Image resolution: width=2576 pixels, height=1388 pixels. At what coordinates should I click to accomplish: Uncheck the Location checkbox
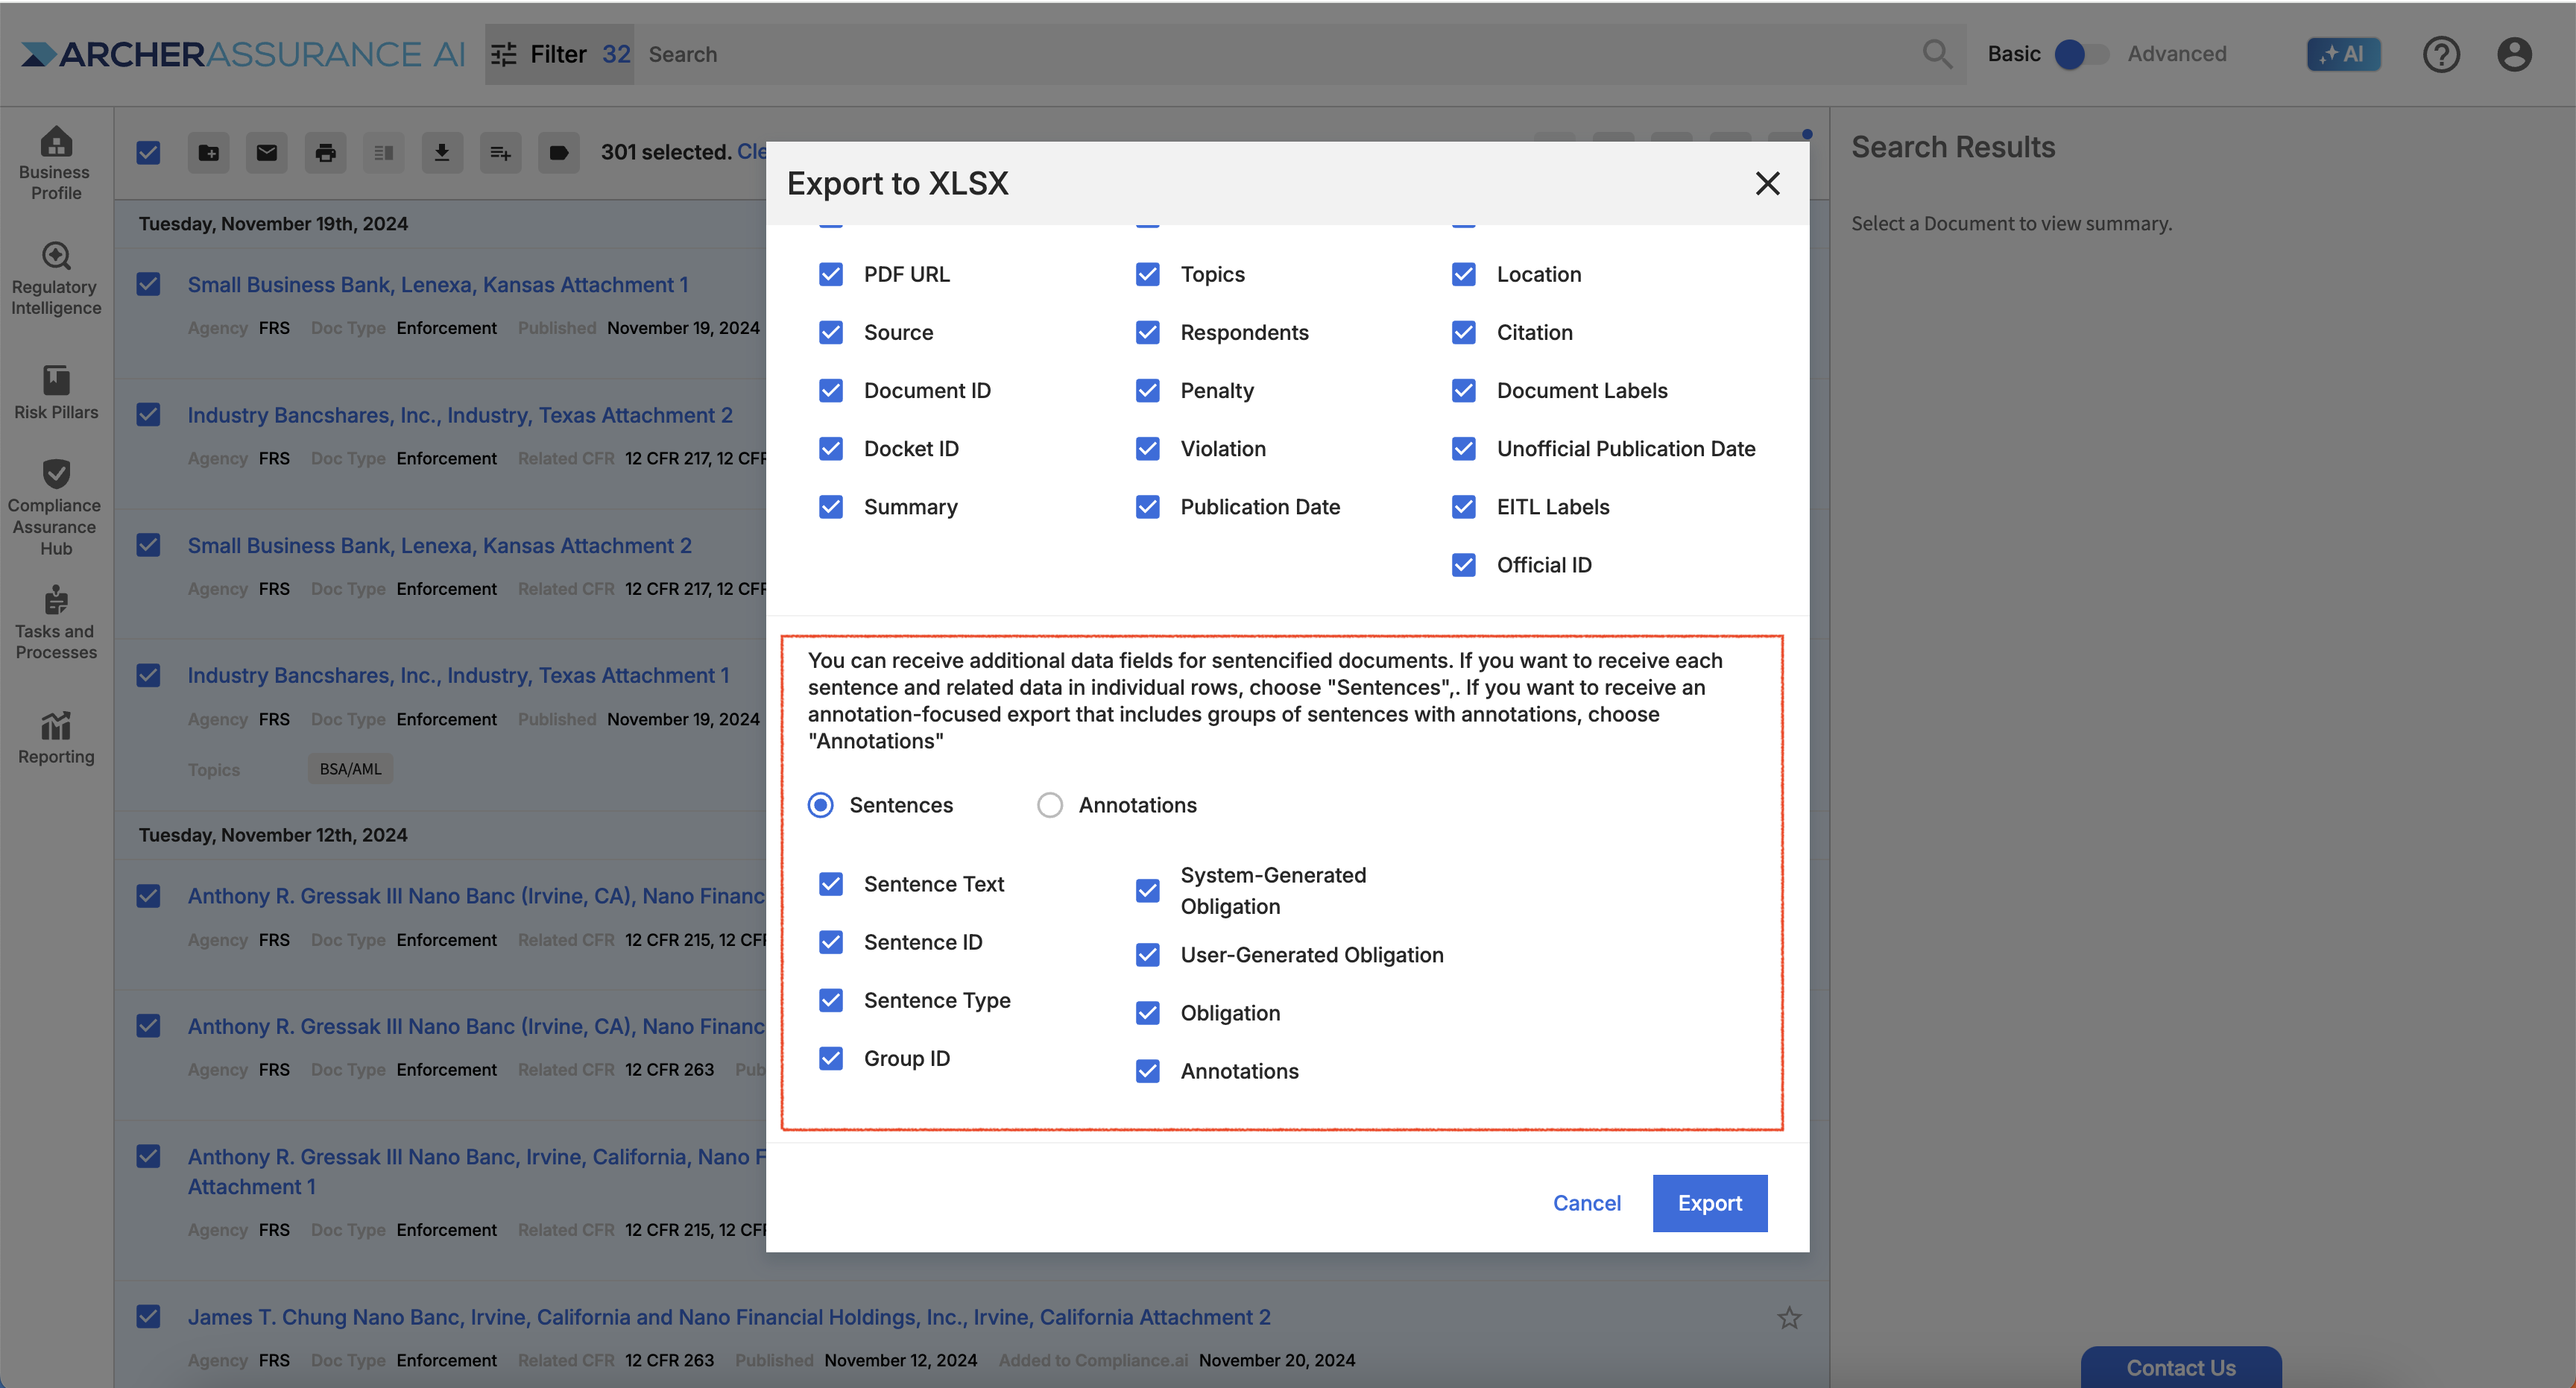(x=1463, y=274)
